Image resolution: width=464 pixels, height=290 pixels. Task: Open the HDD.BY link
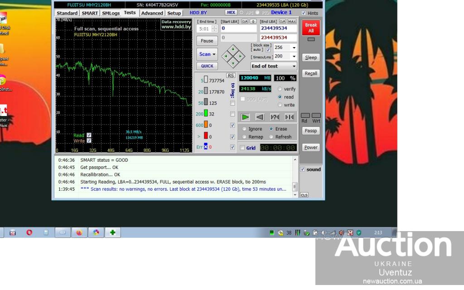(x=198, y=12)
